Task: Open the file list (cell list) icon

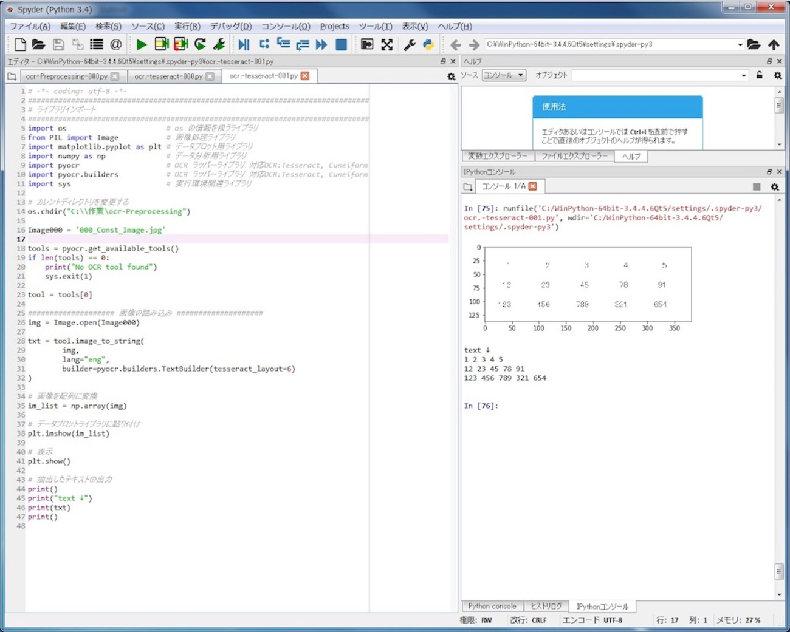Action: click(97, 44)
